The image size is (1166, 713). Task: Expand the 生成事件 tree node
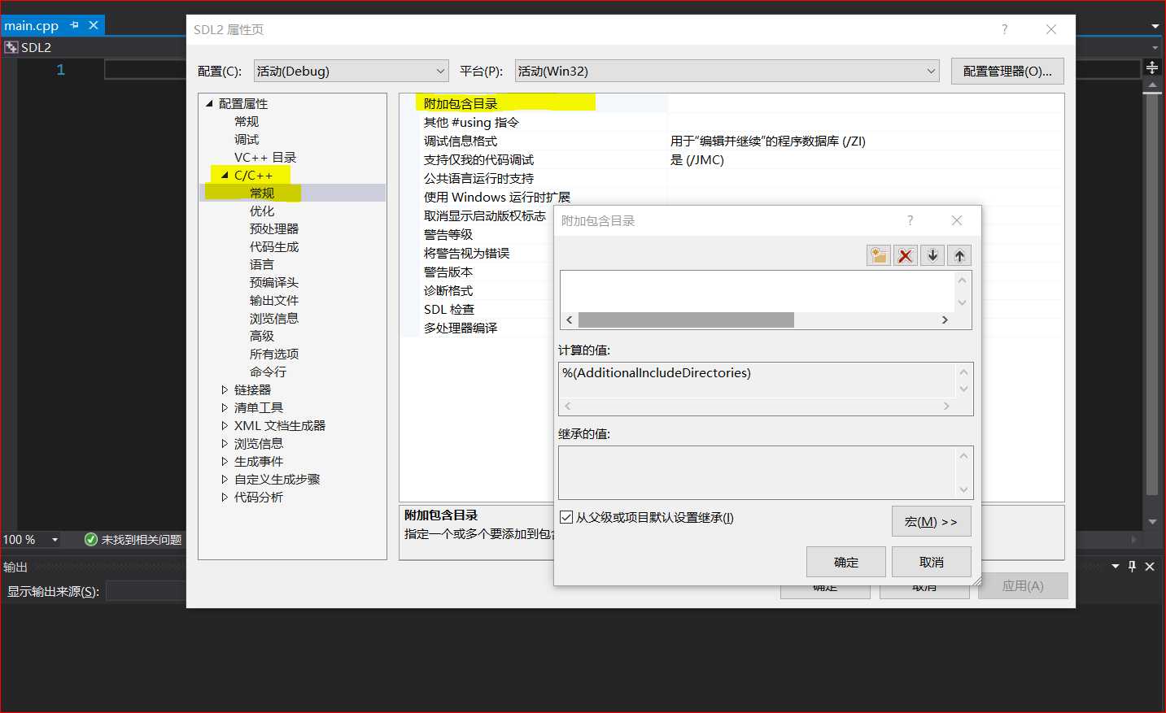coord(225,461)
